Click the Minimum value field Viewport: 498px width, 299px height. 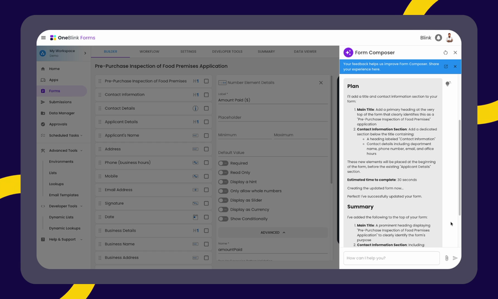pos(245,135)
